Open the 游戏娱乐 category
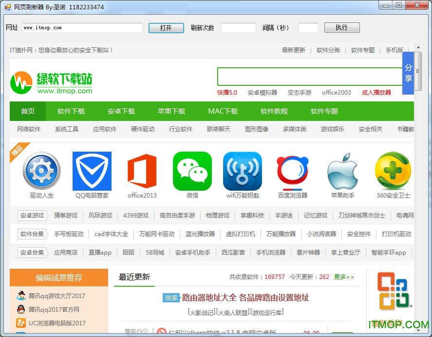The image size is (432, 337). click(x=333, y=129)
